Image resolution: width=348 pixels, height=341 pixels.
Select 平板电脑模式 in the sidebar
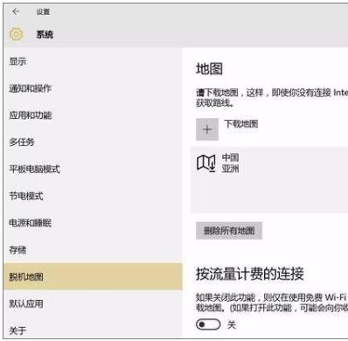(x=94, y=169)
